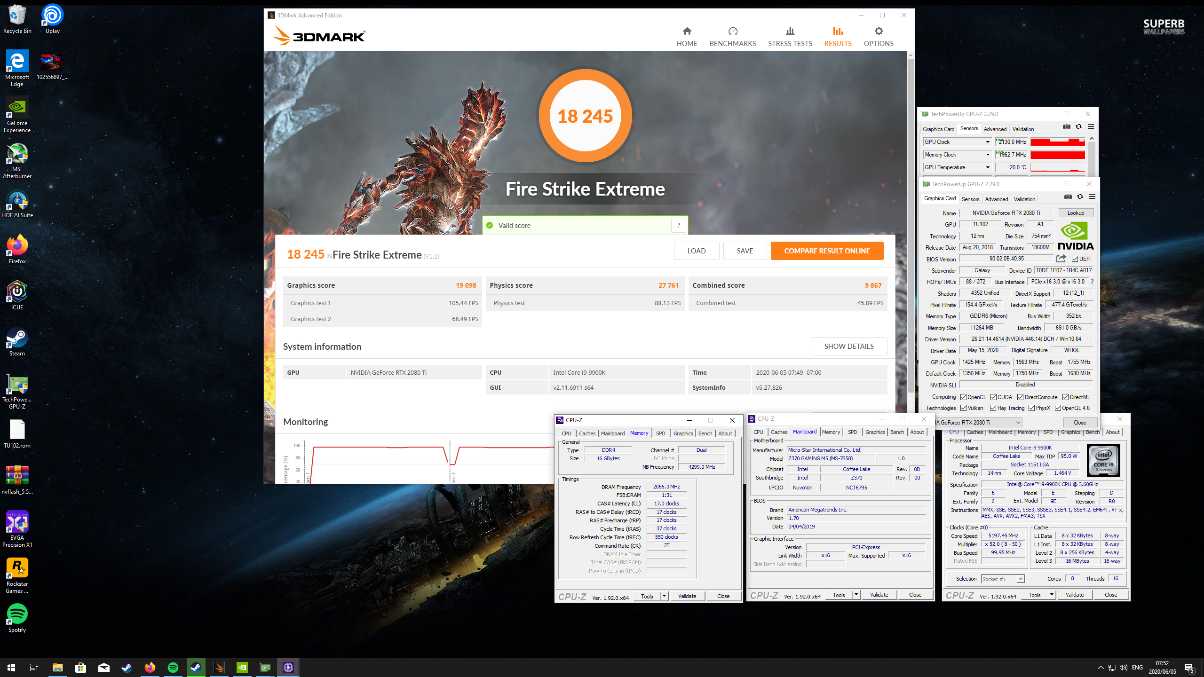Click the Lookup button in GPU-Z
Image resolution: width=1204 pixels, height=677 pixels.
click(x=1076, y=213)
